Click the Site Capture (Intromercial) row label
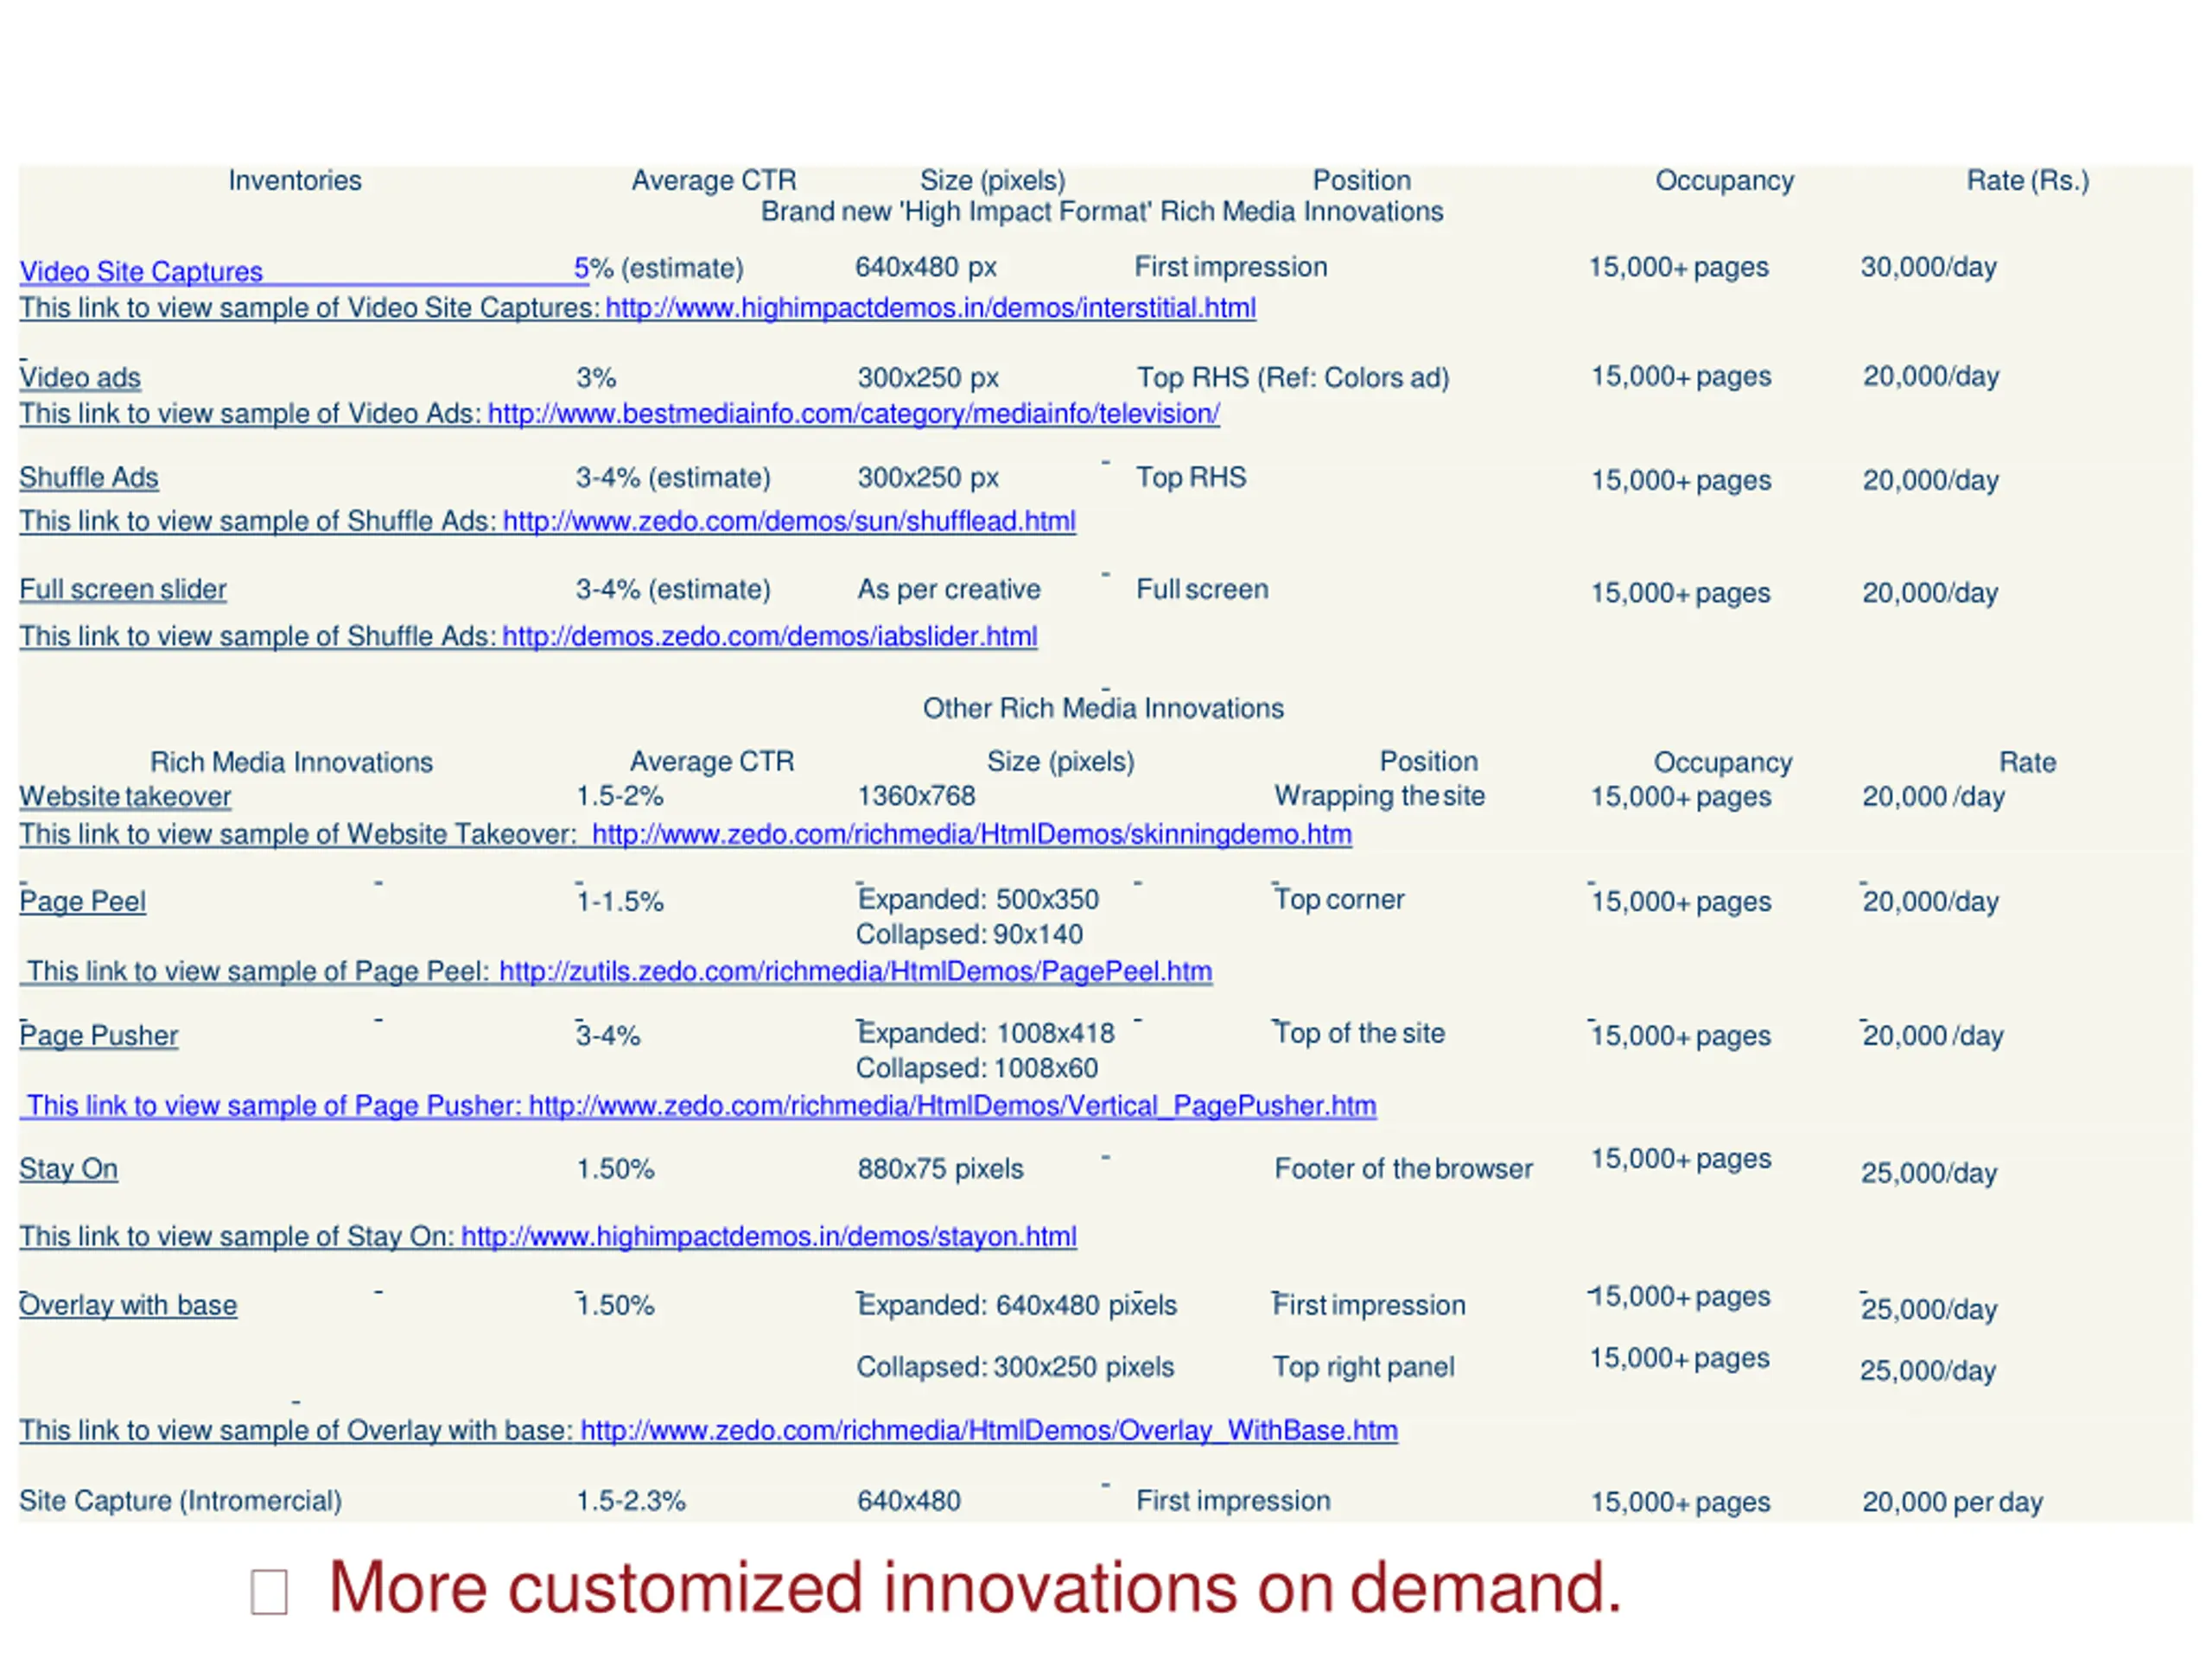2212x1658 pixels. point(180,1501)
